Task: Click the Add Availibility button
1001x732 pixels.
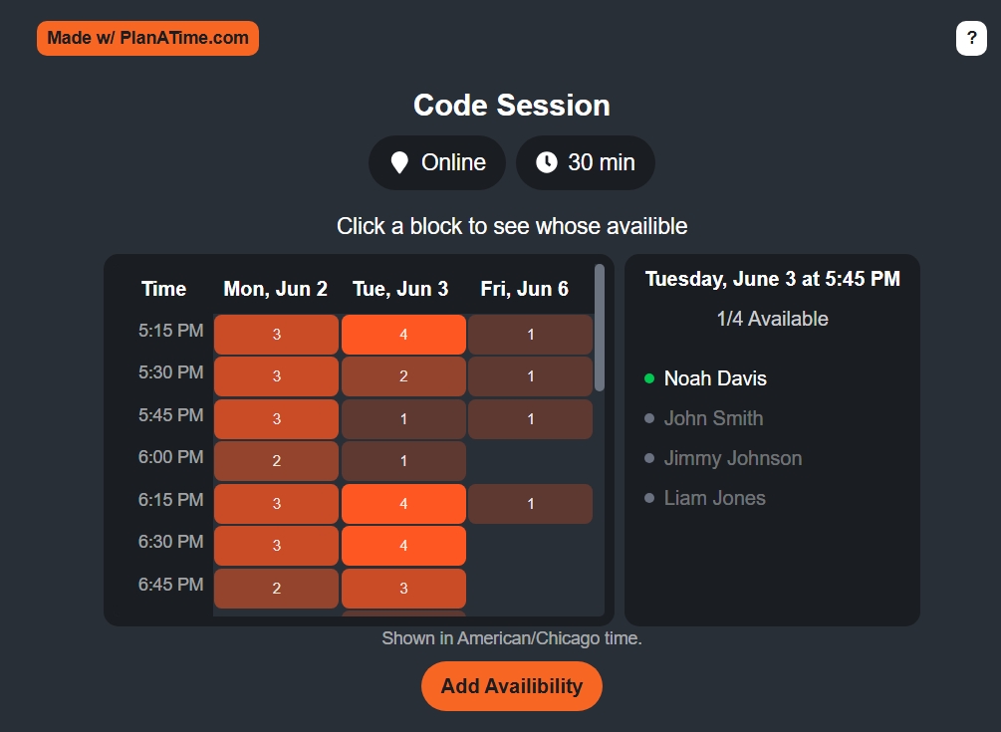Action: click(x=511, y=686)
